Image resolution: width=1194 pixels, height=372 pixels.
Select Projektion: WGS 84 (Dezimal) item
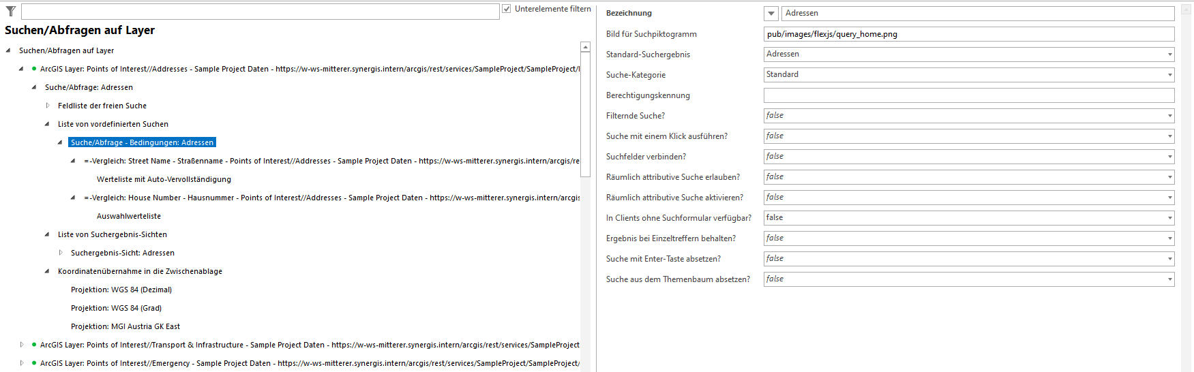tap(121, 290)
